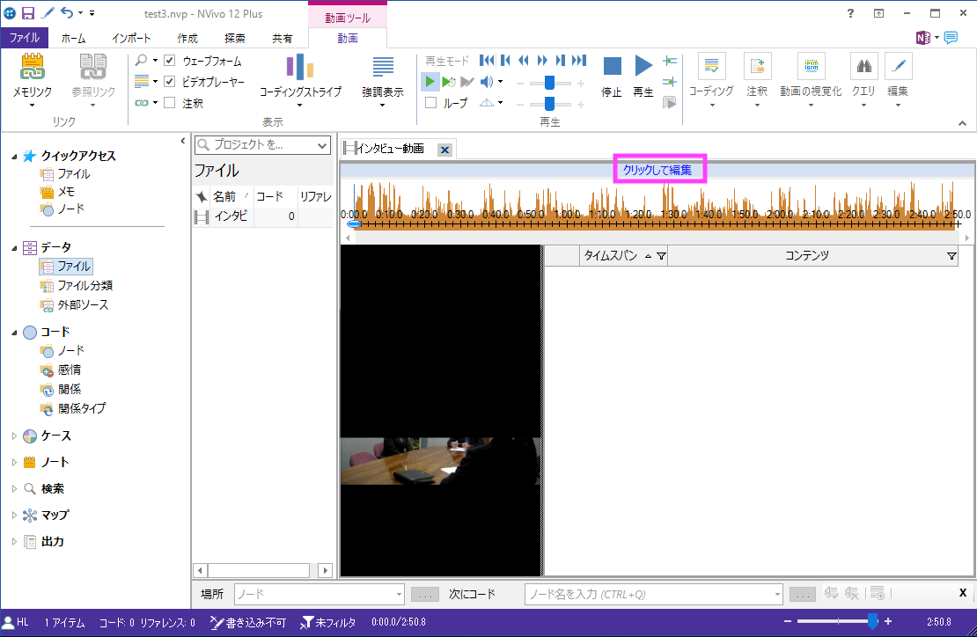Open the コーディング ribbon tool
The image size is (977, 637).
tap(711, 69)
